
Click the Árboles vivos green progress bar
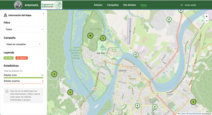point(24,78)
